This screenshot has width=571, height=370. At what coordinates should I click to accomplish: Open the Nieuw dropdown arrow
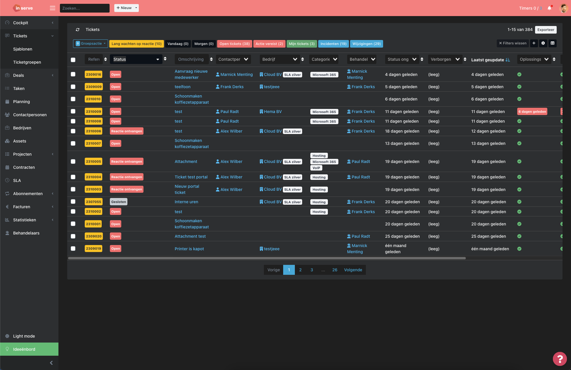[x=136, y=8]
